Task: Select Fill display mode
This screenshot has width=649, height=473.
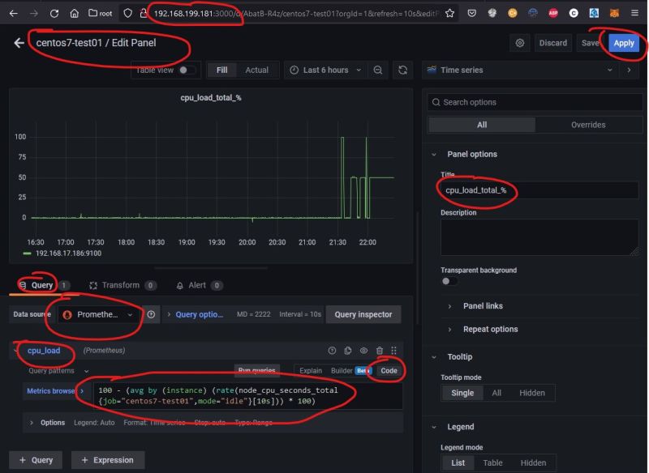Action: [x=221, y=70]
